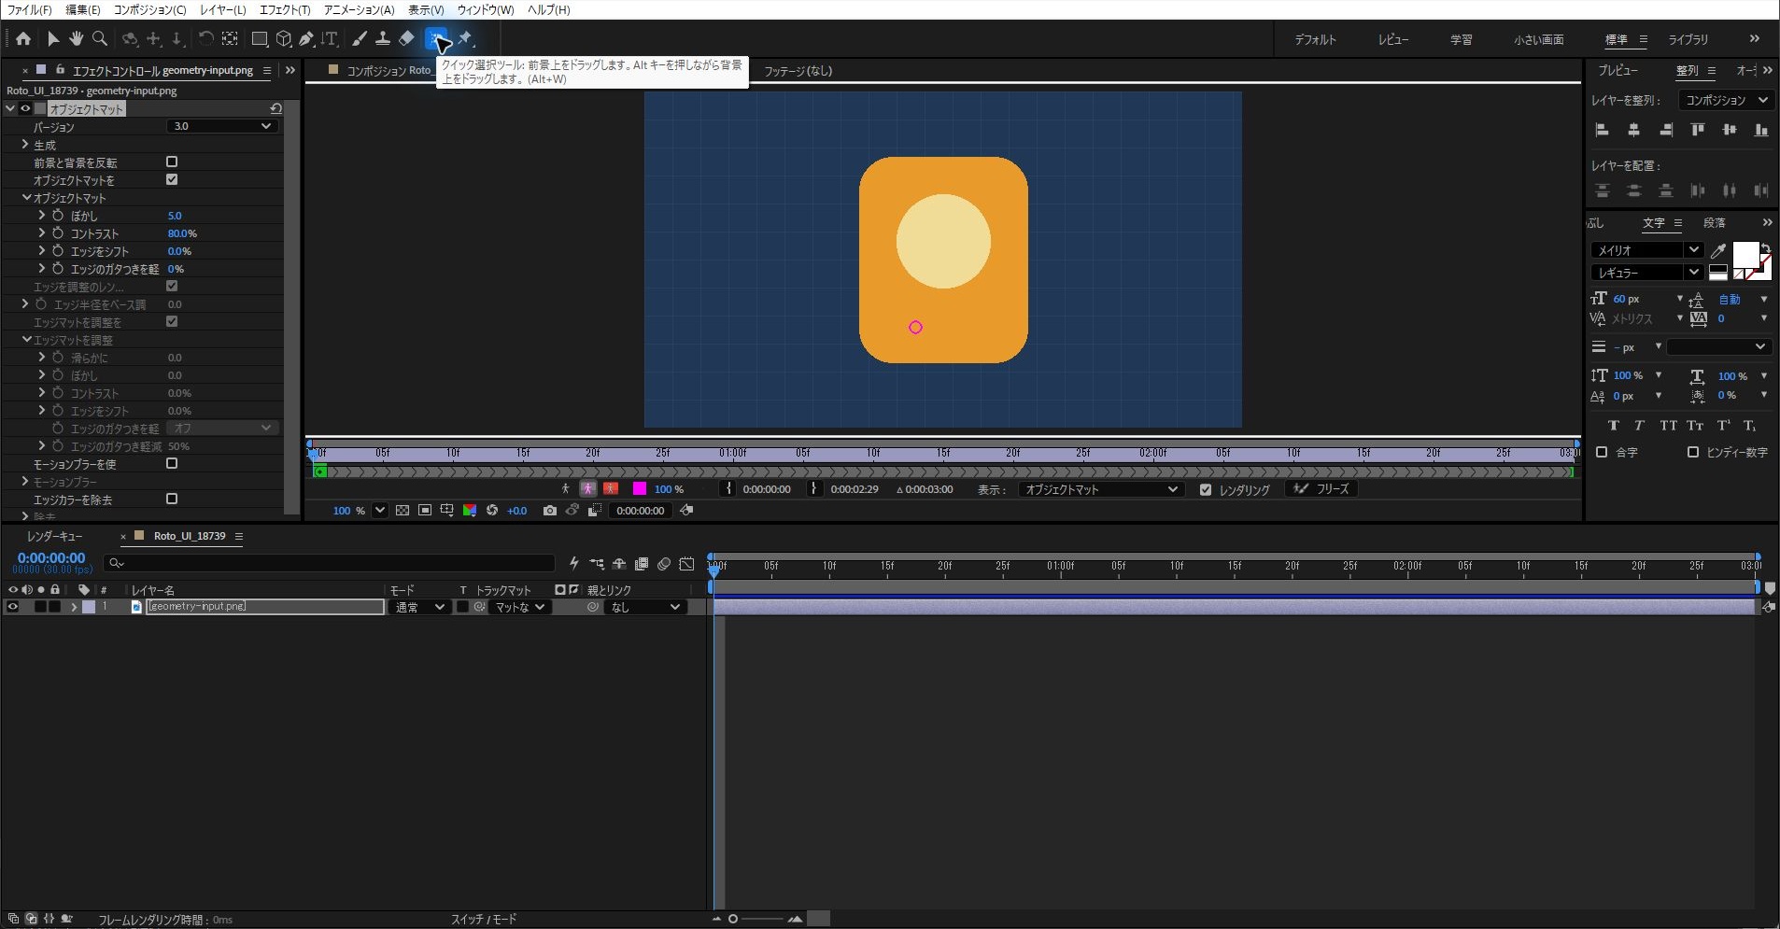Viewport: 1780px width, 929px height.
Task: Select the Hand tool
Action: click(x=76, y=39)
